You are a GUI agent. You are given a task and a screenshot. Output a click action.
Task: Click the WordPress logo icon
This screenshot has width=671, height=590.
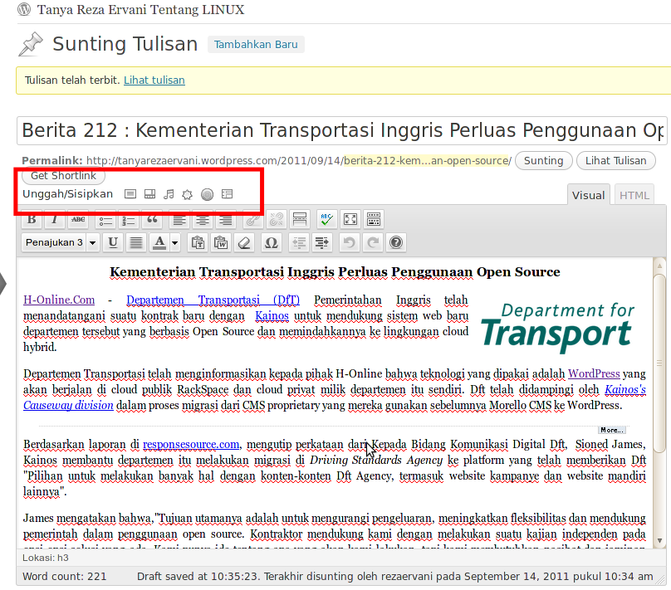coord(24,9)
